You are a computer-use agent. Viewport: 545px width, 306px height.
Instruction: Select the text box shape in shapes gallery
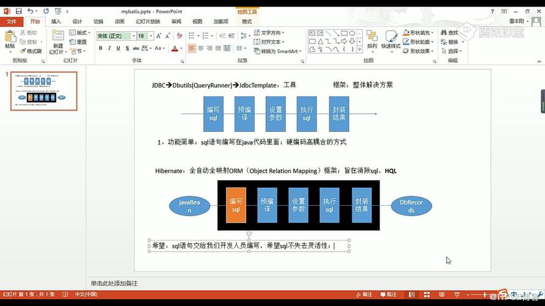[312, 33]
